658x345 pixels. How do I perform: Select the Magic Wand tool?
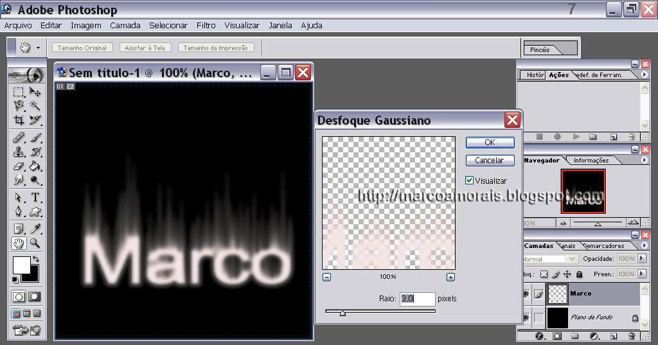(35, 106)
